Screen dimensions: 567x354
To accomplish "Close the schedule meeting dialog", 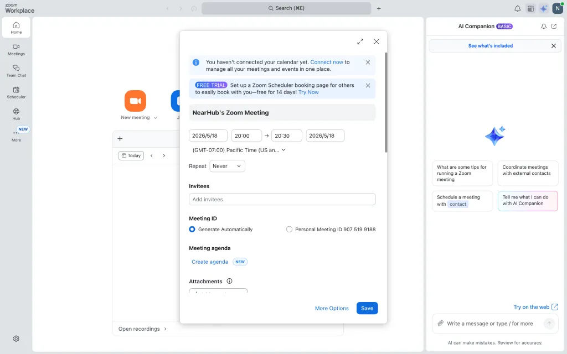I will pyautogui.click(x=377, y=41).
